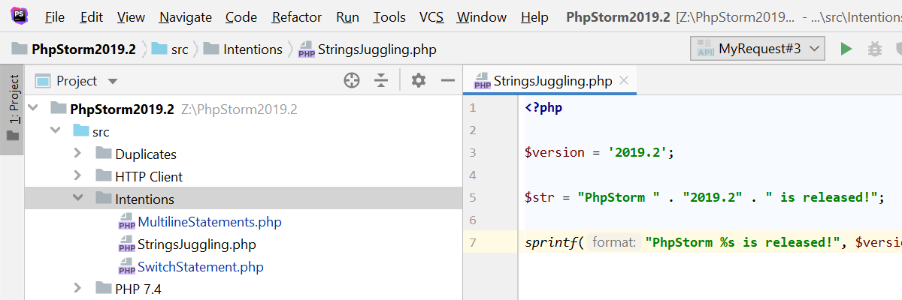902x300 pixels.
Task: Open Project panel settings gear
Action: pyautogui.click(x=419, y=80)
